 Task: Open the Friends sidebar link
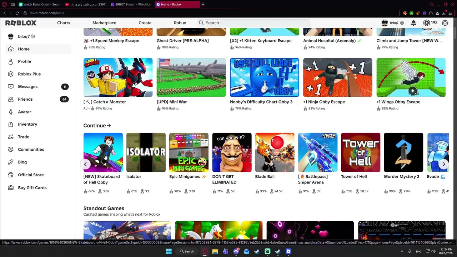pos(25,99)
